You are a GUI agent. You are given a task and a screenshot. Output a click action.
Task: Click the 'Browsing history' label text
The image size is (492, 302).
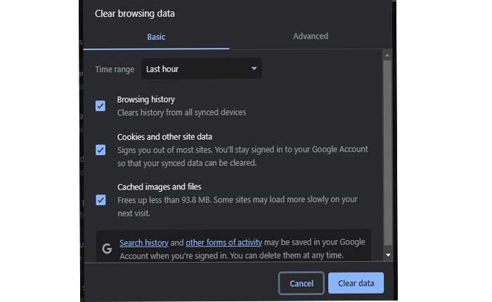tap(145, 100)
